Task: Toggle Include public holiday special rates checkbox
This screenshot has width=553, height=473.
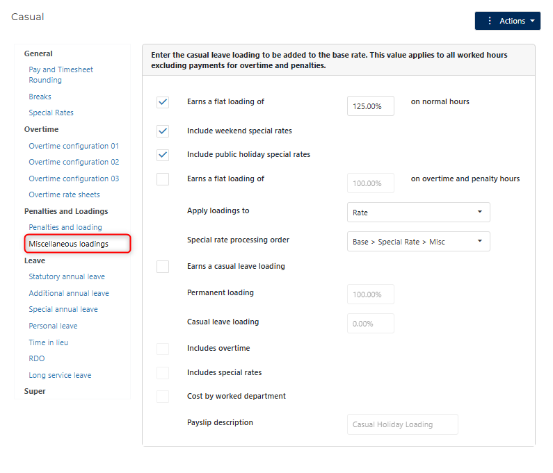Action: pos(163,154)
